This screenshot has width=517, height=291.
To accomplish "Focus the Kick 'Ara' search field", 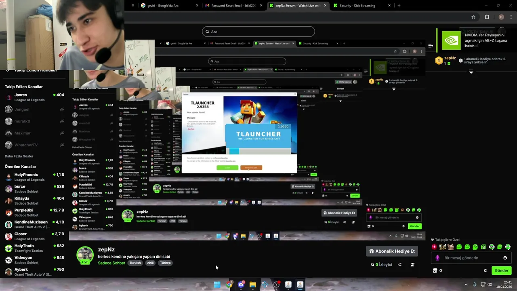I will [x=258, y=32].
